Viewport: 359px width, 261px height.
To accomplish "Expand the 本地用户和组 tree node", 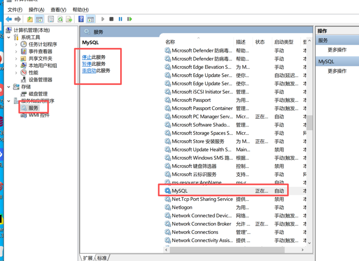I will 16,65.
